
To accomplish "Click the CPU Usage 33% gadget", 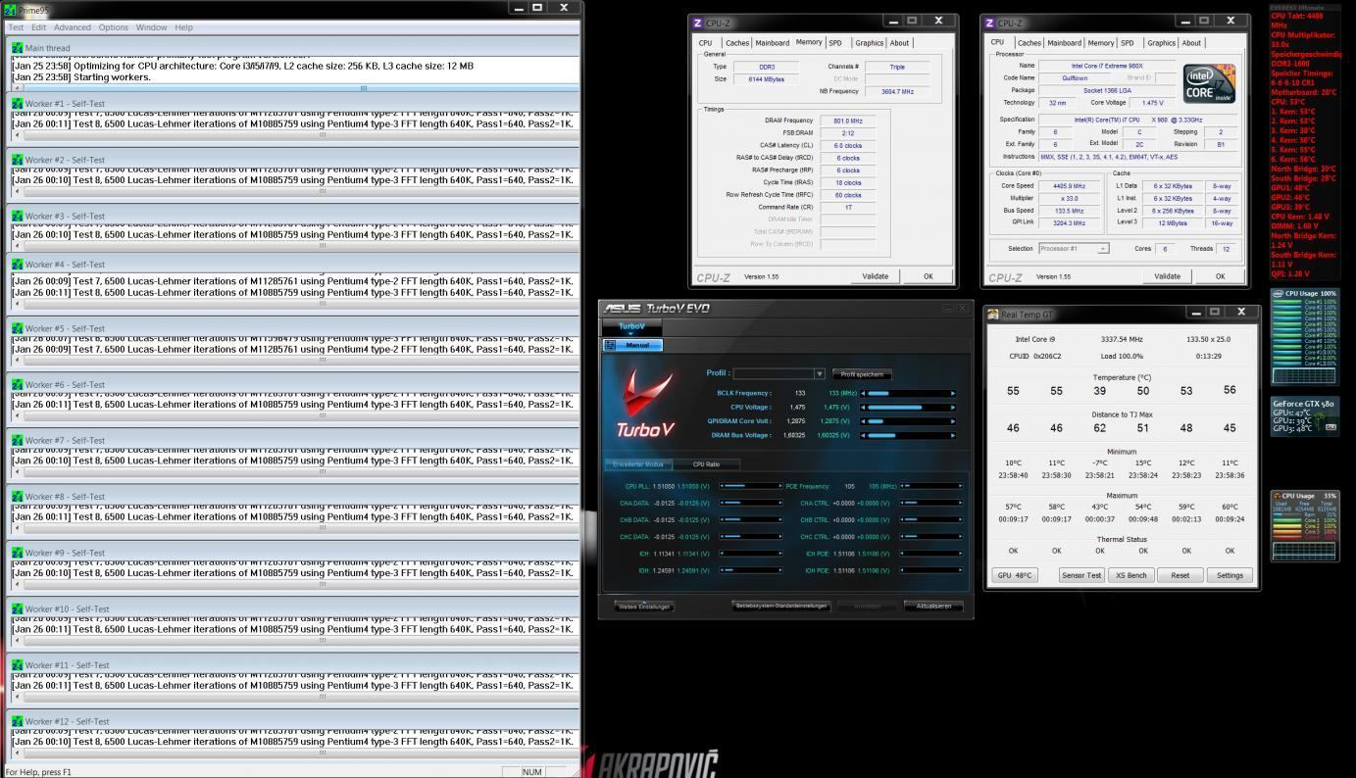I will [x=1305, y=526].
